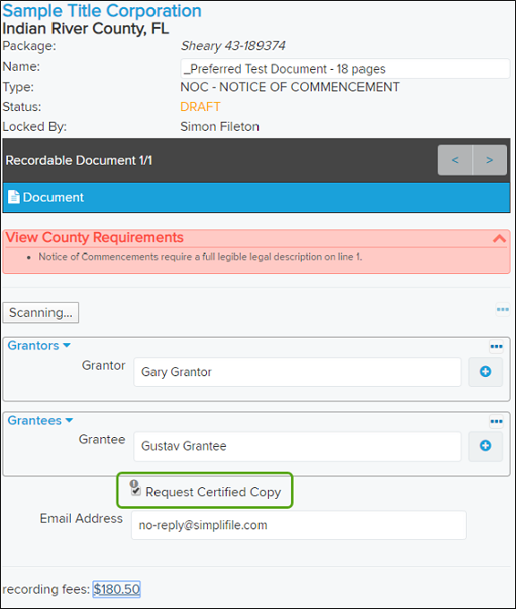This screenshot has width=516, height=609.
Task: Open the Grantors section ellipsis menu
Action: click(x=496, y=346)
